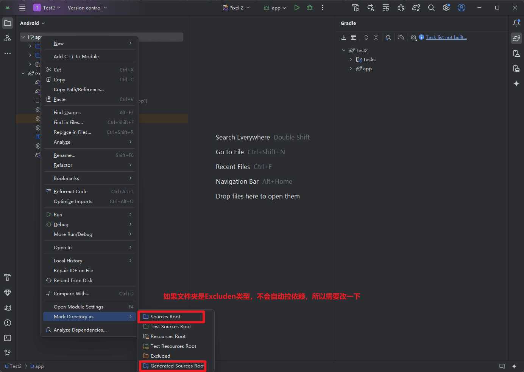
Task: Open the Pixel 2 device dropdown
Action: 237,8
